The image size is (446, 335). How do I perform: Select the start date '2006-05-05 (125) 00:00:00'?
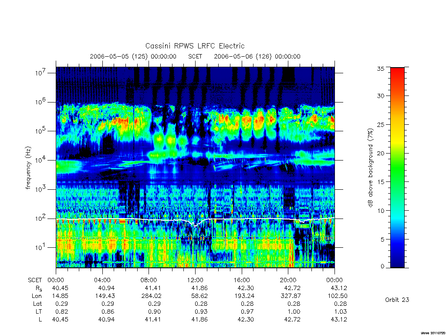point(133,56)
